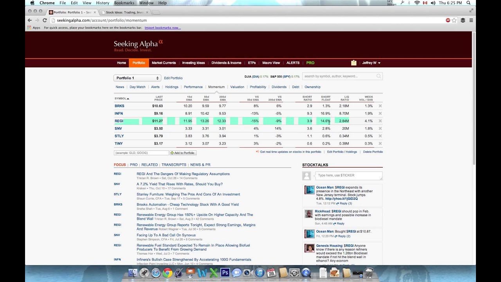The width and height of the screenshot is (501, 282).
Task: Sort by the LAST PRICE column header
Action: pyautogui.click(x=159, y=98)
